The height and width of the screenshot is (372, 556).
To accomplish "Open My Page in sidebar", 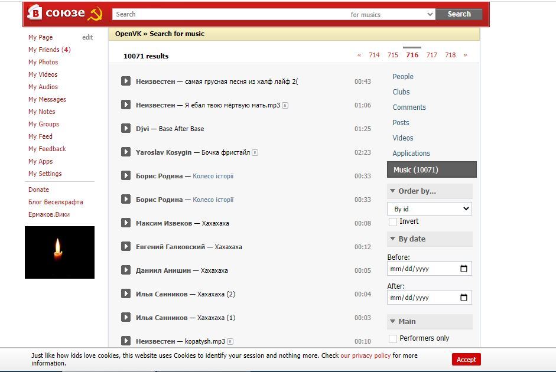I will tap(40, 37).
